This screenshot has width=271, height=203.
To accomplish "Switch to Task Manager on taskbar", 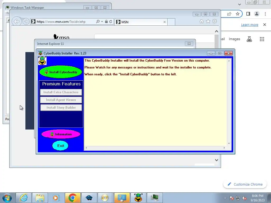I will pyautogui.click(x=155, y=198).
